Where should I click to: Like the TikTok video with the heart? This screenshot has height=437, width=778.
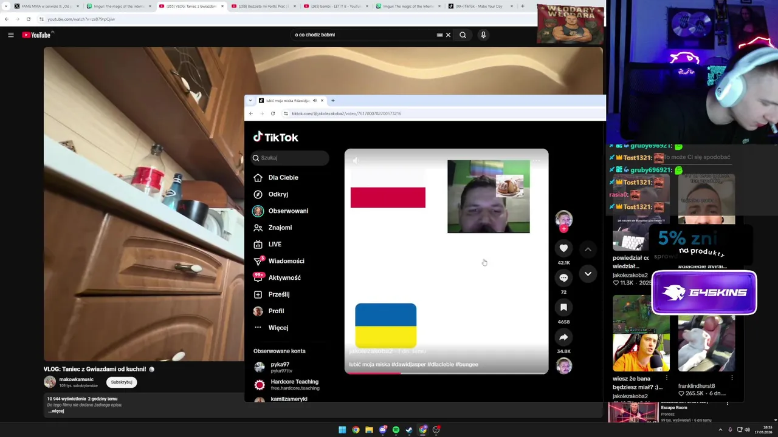point(563,248)
